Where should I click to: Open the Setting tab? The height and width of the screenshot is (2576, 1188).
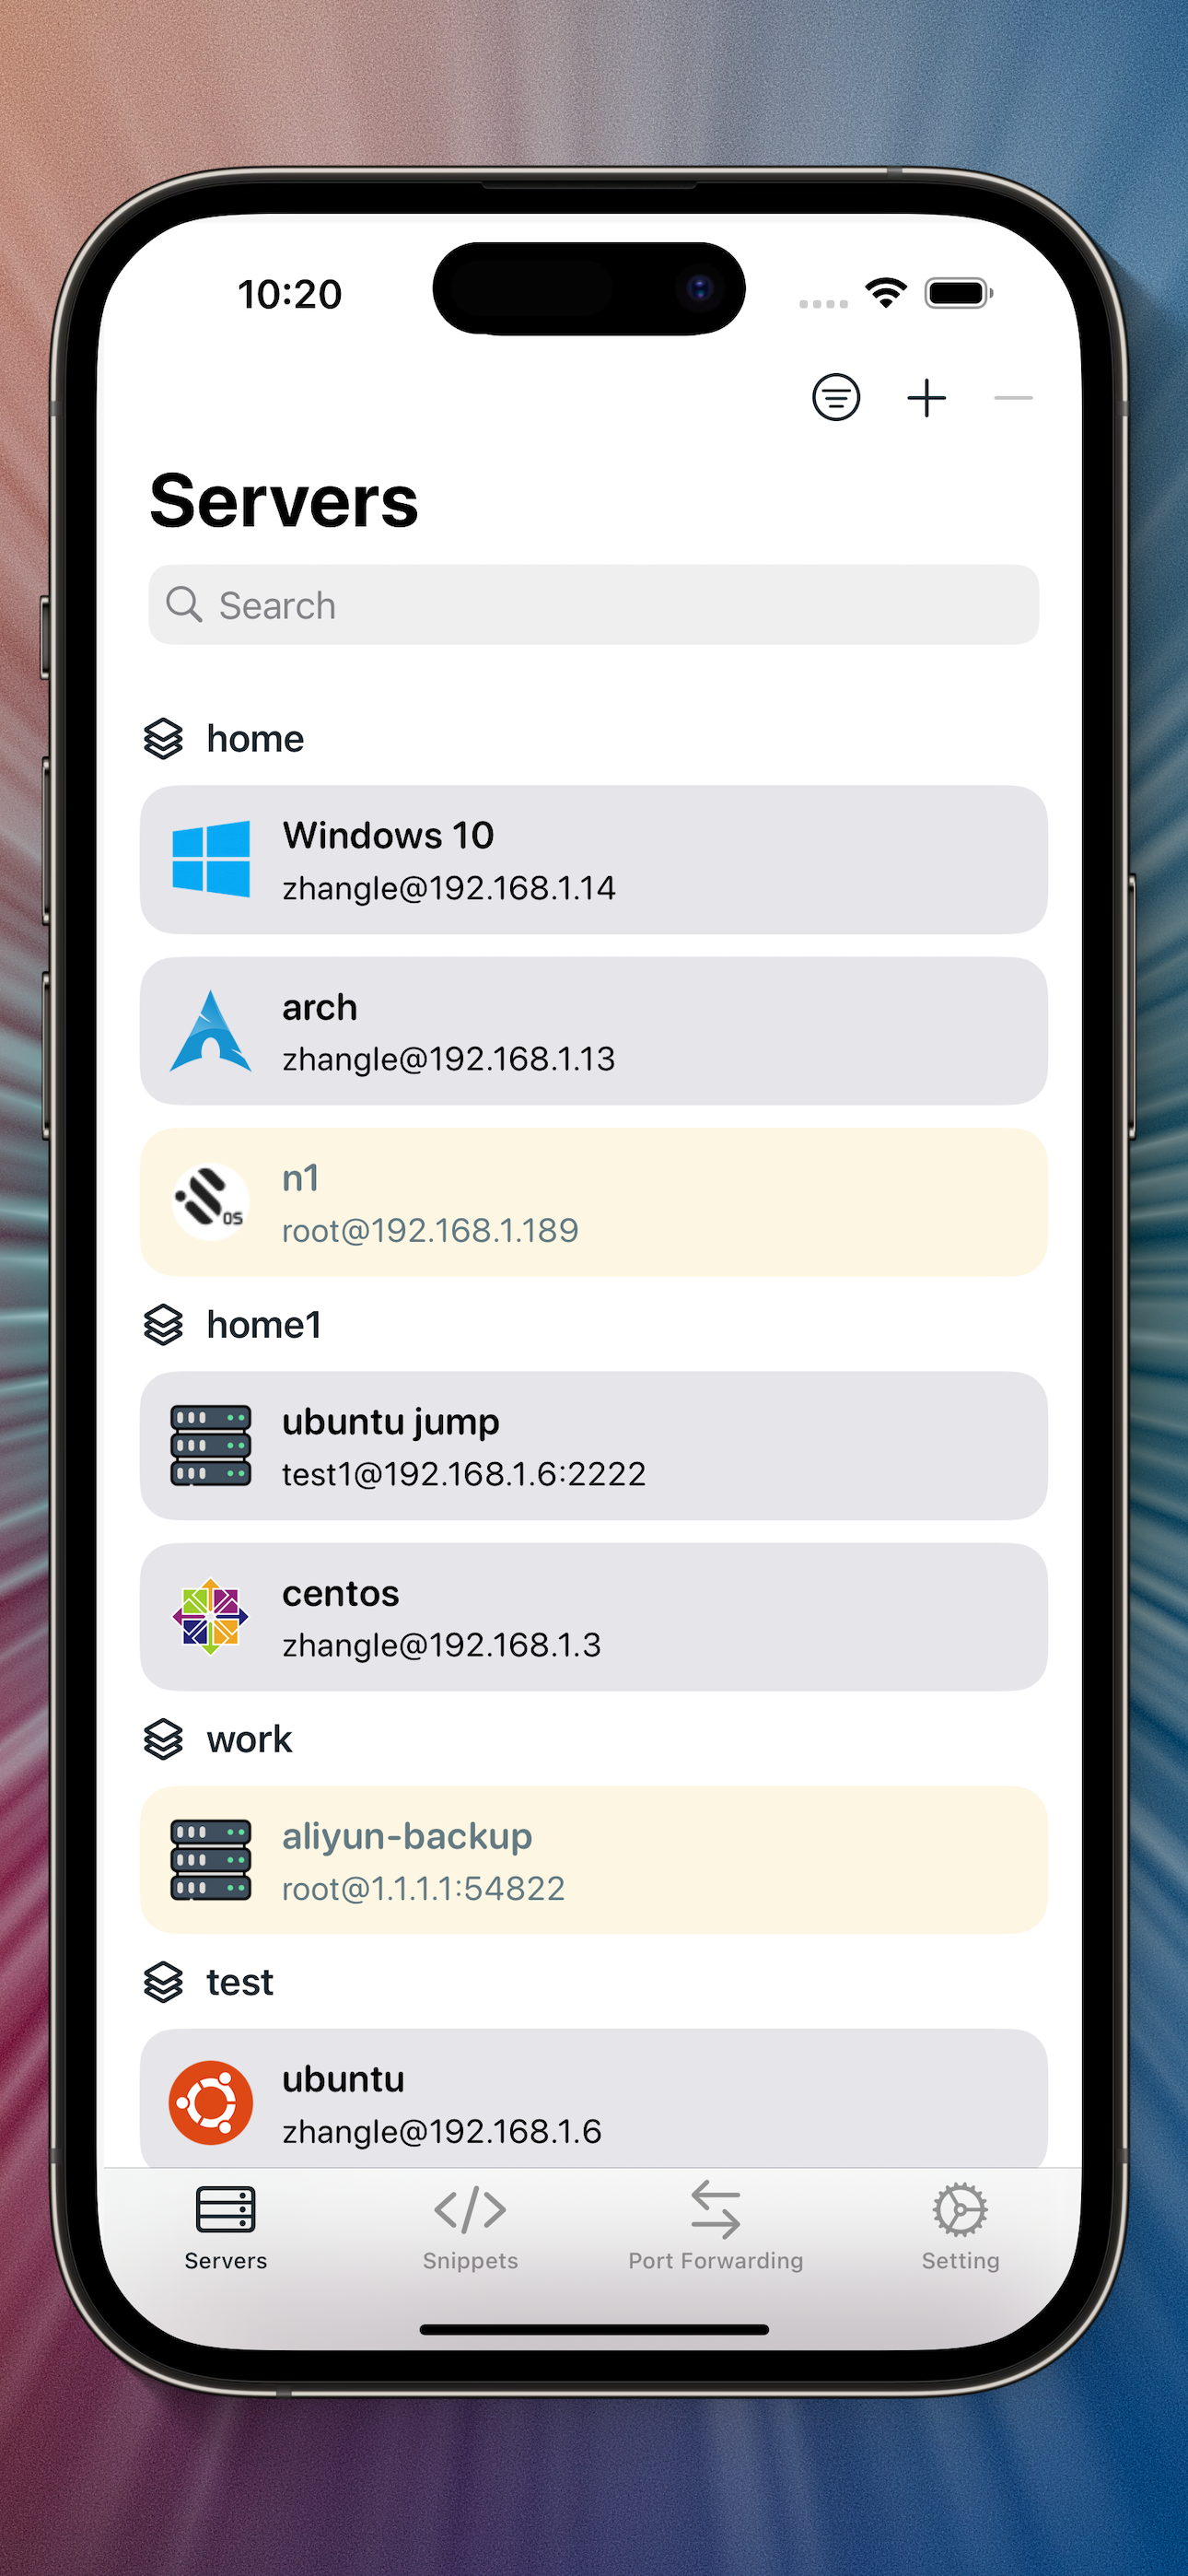pos(960,2228)
